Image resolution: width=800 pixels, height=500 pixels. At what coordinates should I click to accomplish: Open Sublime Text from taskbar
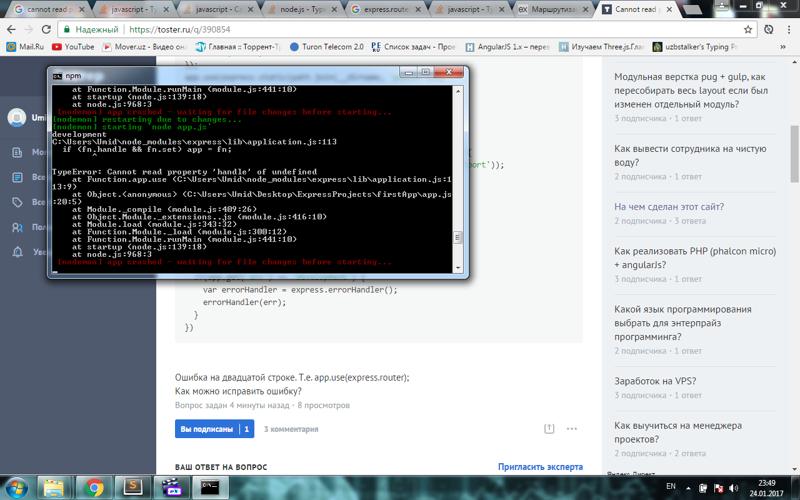pos(134,487)
